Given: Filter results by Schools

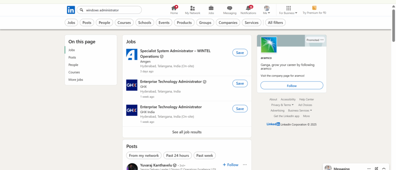Looking at the screenshot, I should (145, 23).
